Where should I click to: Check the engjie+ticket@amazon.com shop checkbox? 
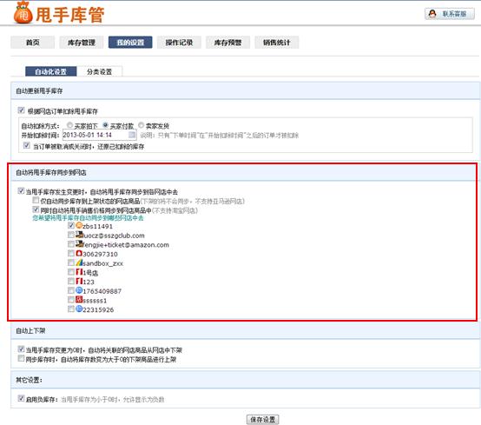click(71, 244)
